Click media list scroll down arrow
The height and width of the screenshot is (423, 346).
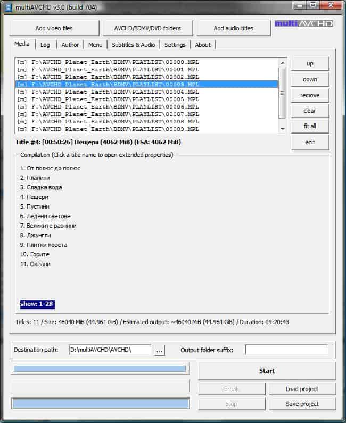(283, 129)
